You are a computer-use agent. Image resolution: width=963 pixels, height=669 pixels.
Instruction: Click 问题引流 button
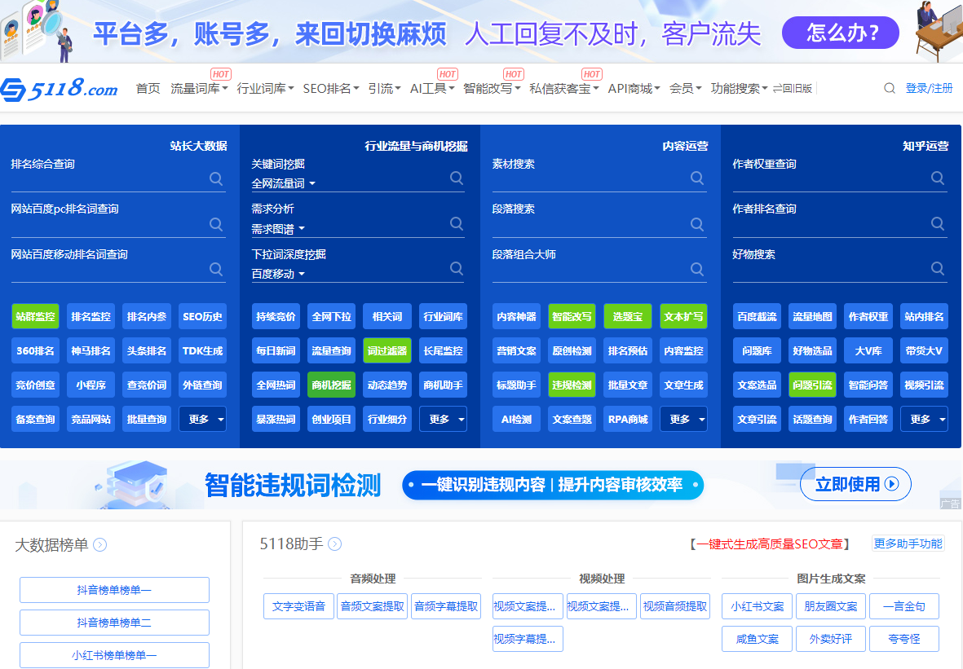812,385
